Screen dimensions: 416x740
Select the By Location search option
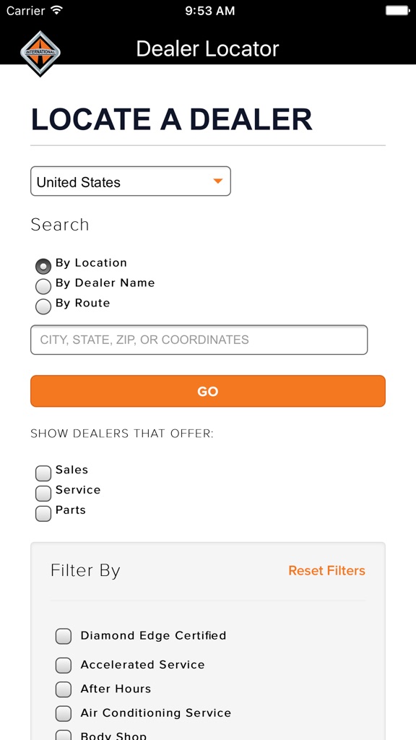[x=43, y=266]
